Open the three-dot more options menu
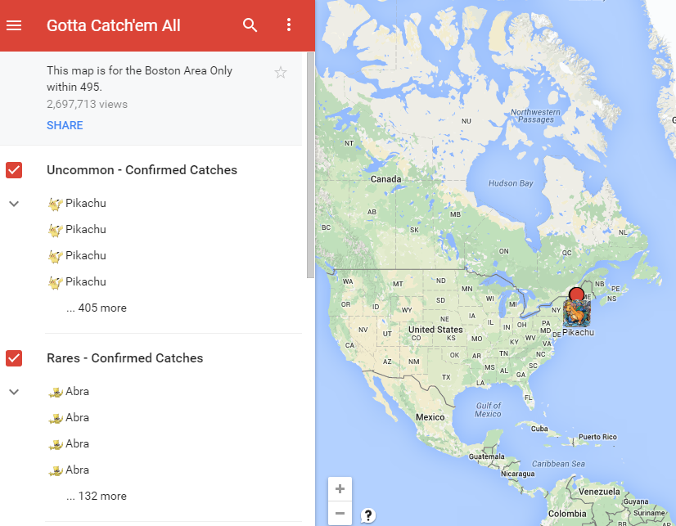Viewport: 676px width, 526px height. 289,25
